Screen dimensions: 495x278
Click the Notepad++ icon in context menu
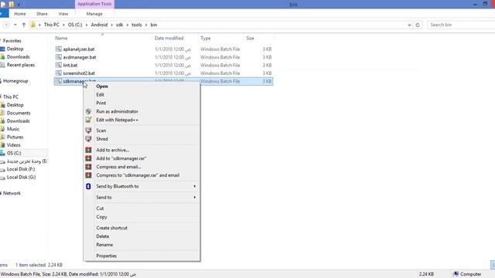pyautogui.click(x=88, y=120)
